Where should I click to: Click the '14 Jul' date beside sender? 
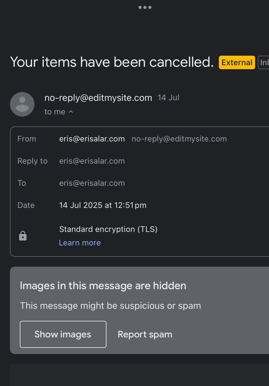pyautogui.click(x=169, y=98)
